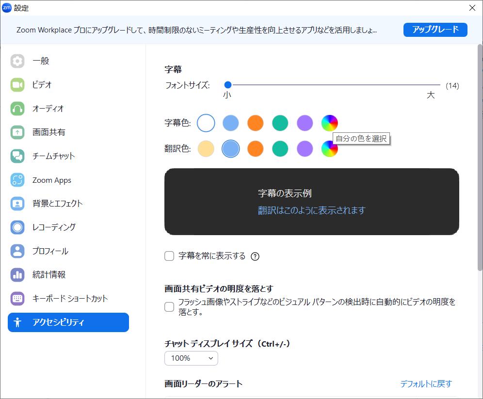Click the デフォルトに戻す link

(426, 383)
